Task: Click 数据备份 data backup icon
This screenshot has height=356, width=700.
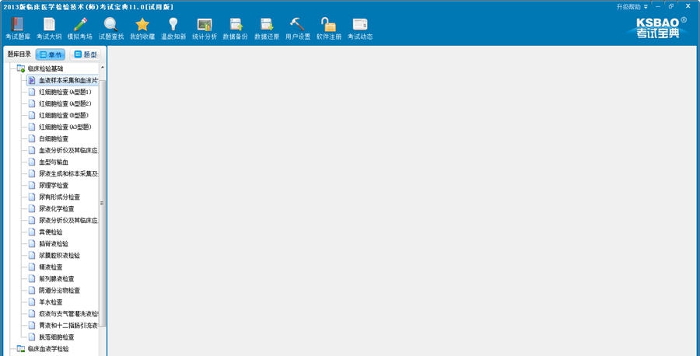Action: pyautogui.click(x=235, y=29)
